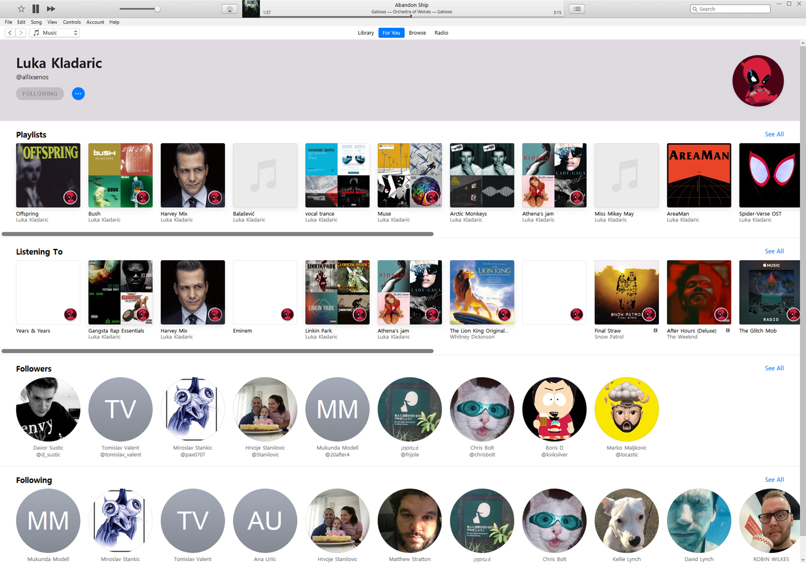The width and height of the screenshot is (806, 563).
Task: Click the FOLLOWING button
Action: point(40,94)
